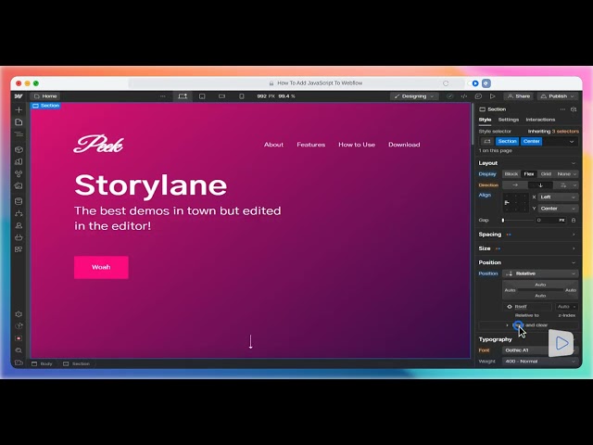The height and width of the screenshot is (445, 593).
Task: Open the Designing mode dropdown
Action: [x=414, y=96]
